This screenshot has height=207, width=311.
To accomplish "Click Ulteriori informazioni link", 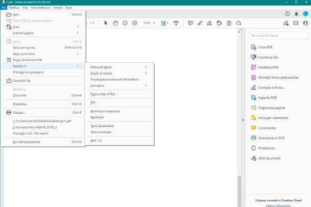I will pos(278,205).
